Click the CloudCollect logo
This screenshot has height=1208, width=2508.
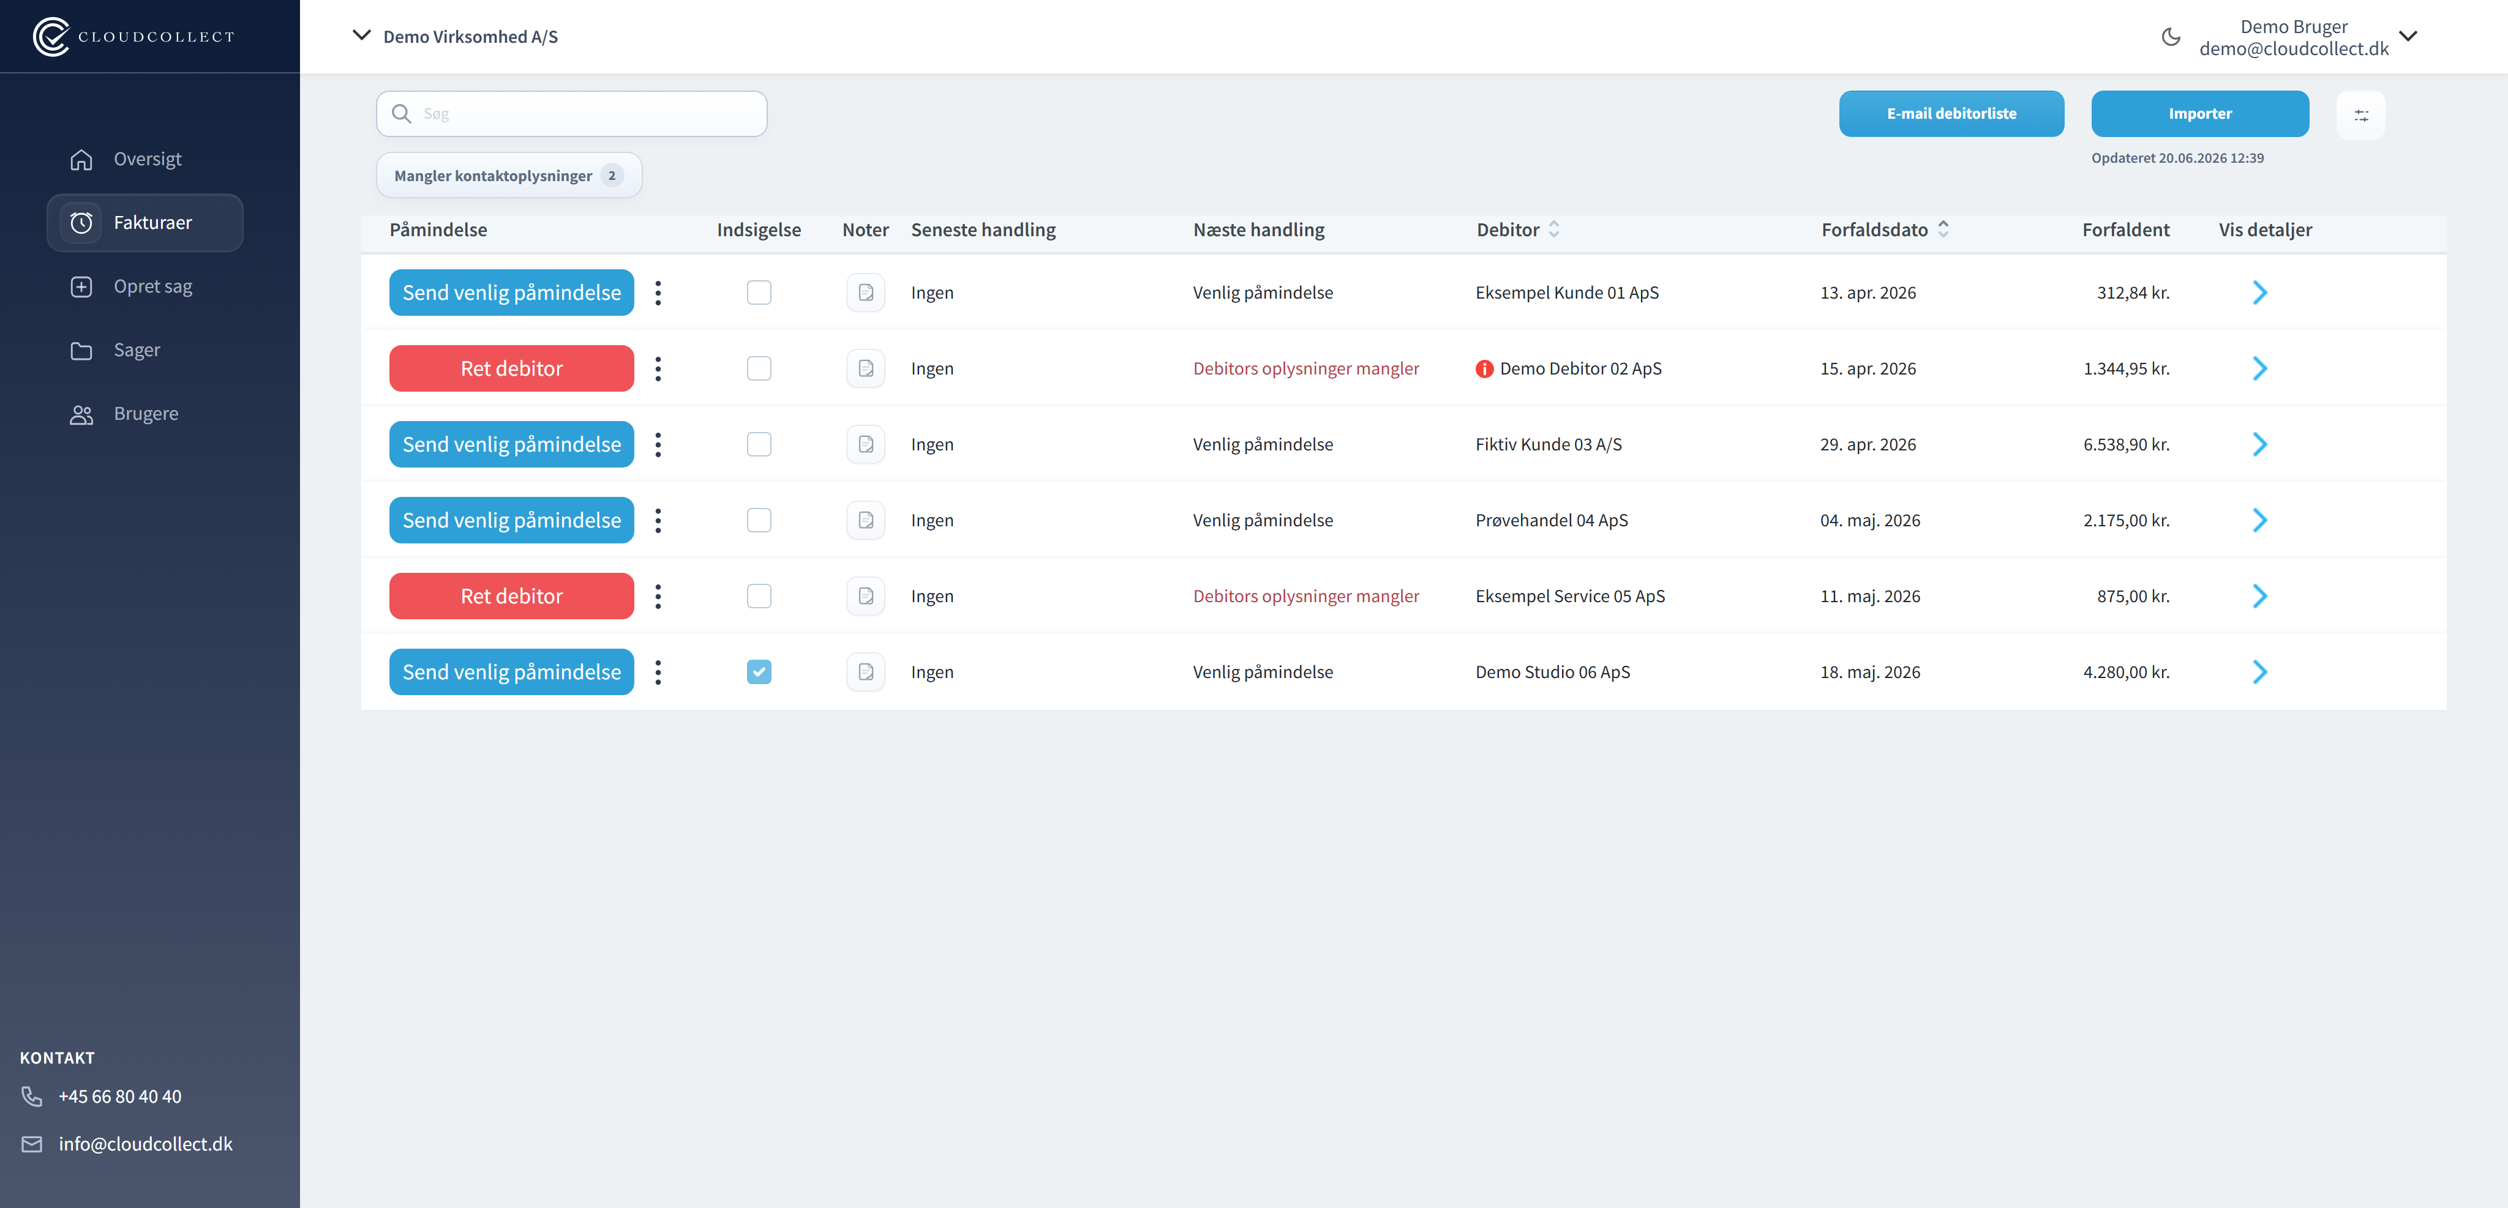pyautogui.click(x=133, y=37)
